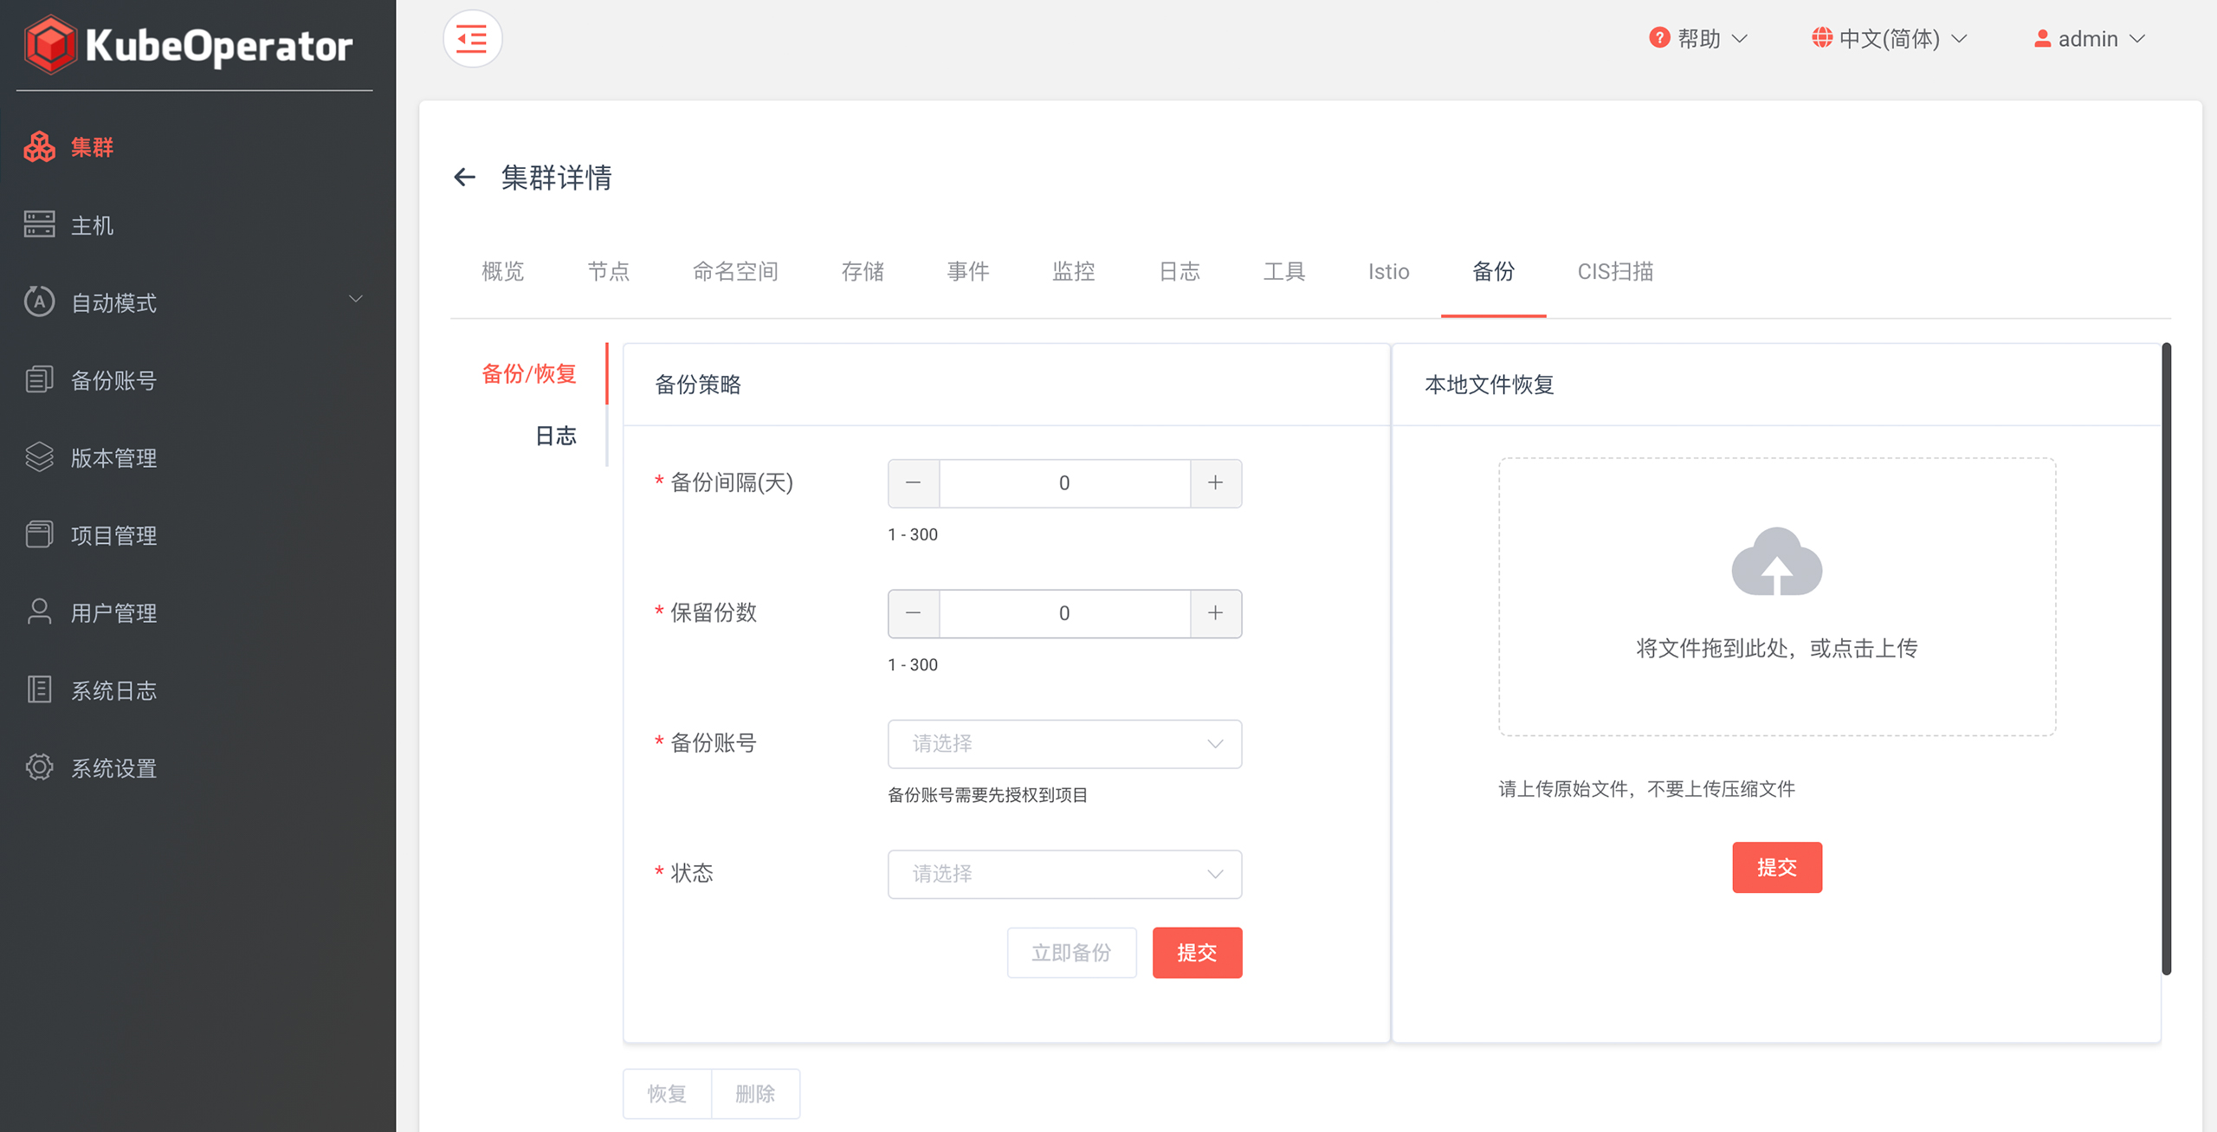The height and width of the screenshot is (1132, 2217).
Task: Click the host (主机) server icon
Action: click(40, 225)
